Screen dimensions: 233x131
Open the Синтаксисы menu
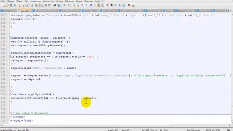48,1
